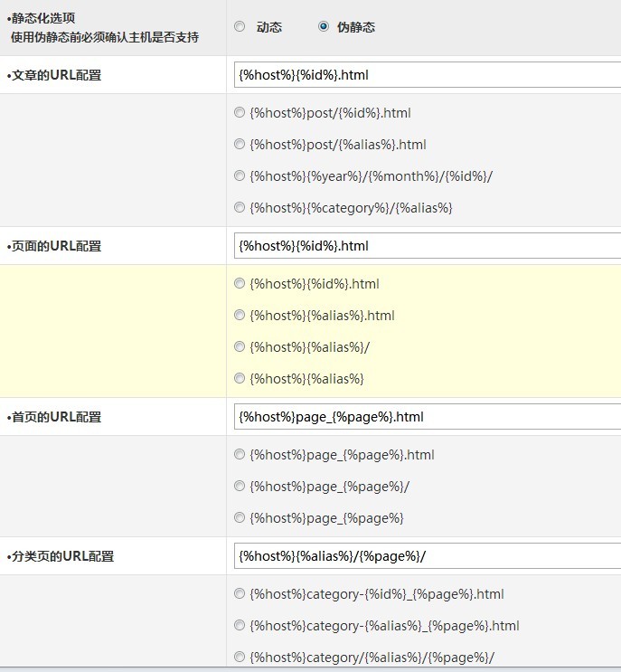Select the 伪静态 radio option
This screenshot has width=621, height=672.
[x=324, y=27]
